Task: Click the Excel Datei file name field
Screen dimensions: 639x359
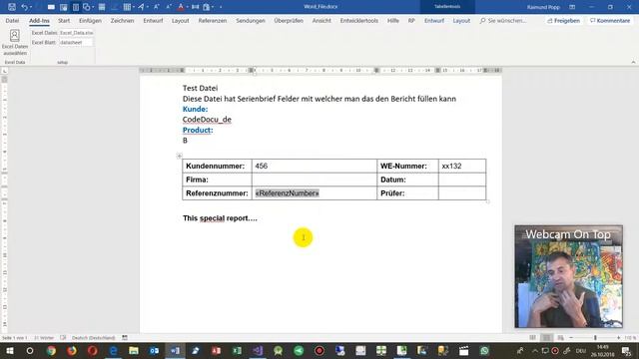Action: click(x=76, y=33)
